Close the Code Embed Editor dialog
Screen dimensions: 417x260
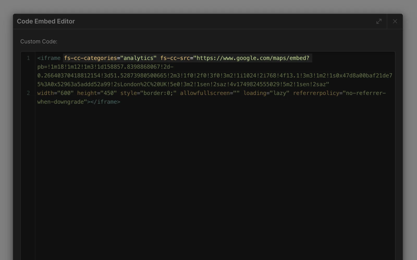pos(395,21)
